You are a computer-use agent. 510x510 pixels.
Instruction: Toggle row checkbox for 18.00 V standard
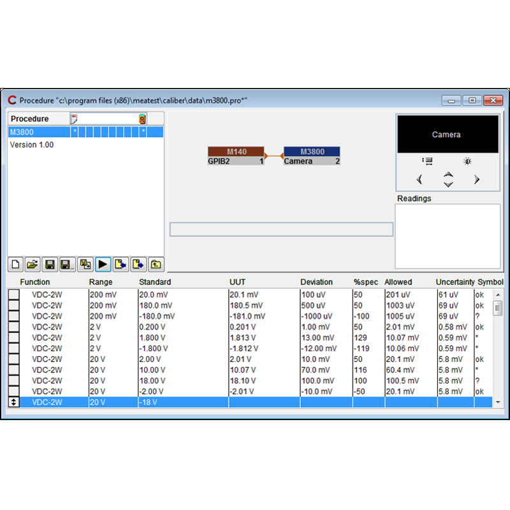[13, 380]
